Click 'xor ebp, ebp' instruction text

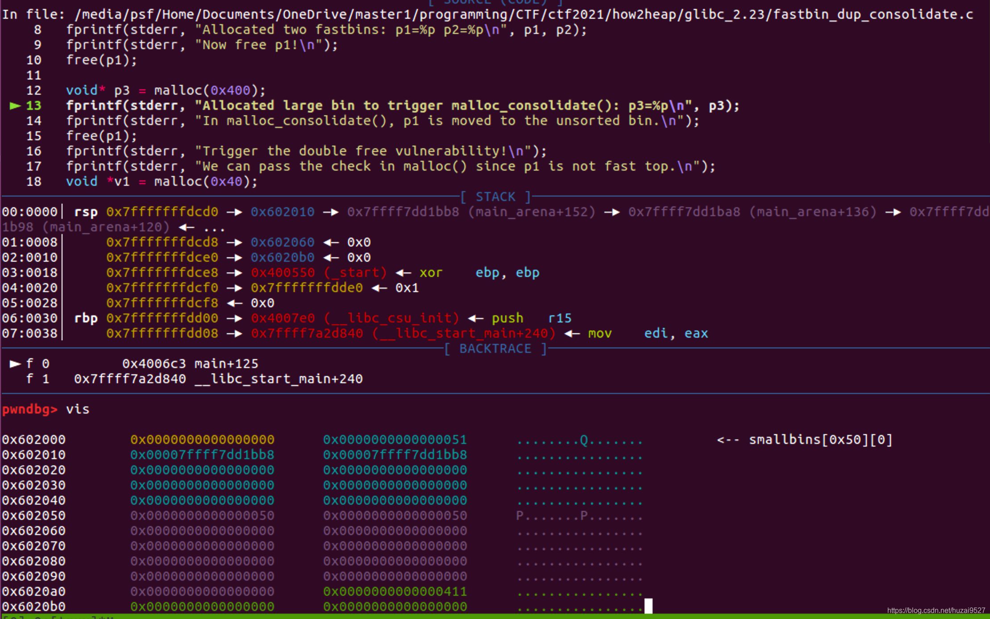click(479, 273)
